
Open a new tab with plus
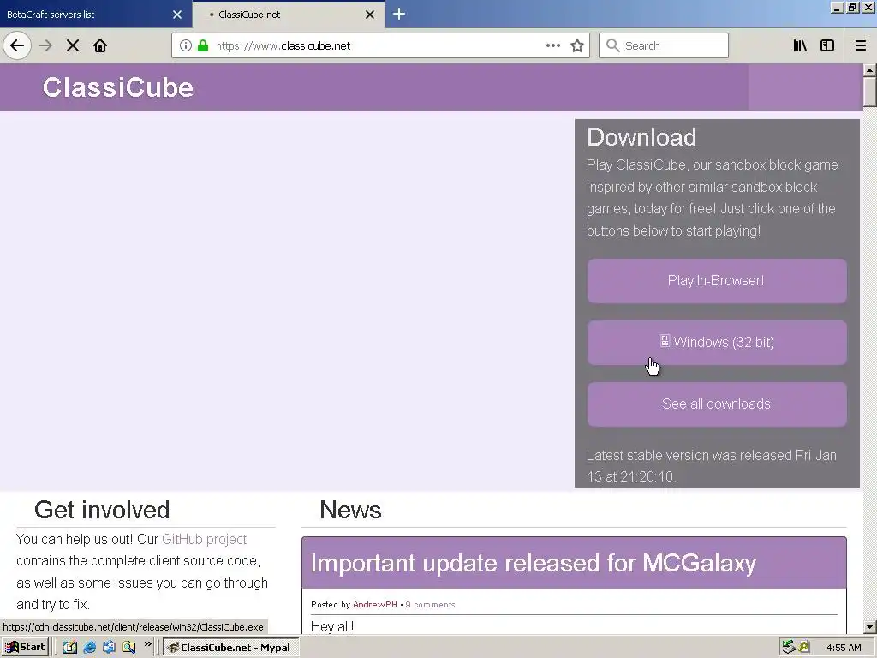(399, 14)
